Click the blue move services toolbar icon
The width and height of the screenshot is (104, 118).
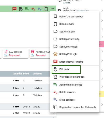pyautogui.click(x=40, y=9)
